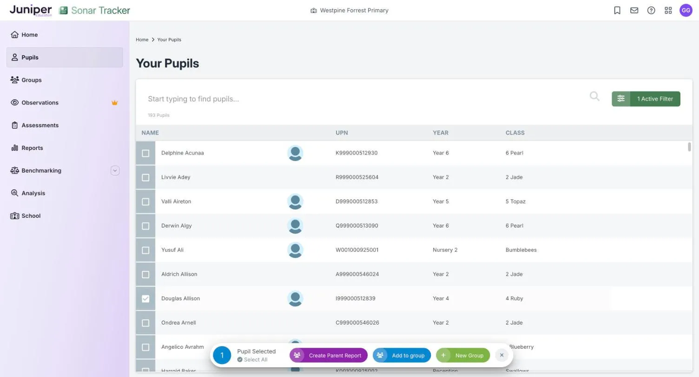
Task: Tick the checkbox for Livvie Adey
Action: pos(145,177)
